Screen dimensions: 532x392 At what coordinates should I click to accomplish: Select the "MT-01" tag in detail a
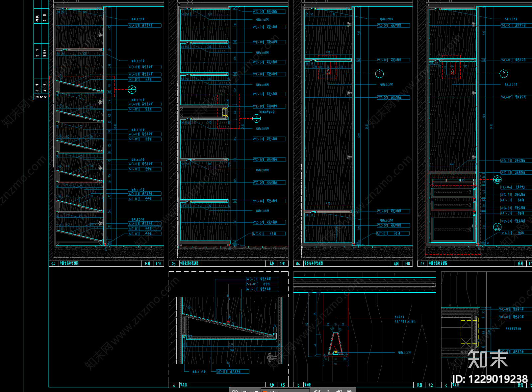coord(252,284)
